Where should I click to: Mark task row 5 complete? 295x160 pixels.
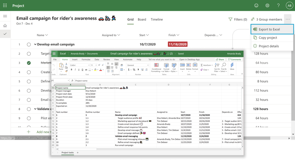[x=29, y=81]
